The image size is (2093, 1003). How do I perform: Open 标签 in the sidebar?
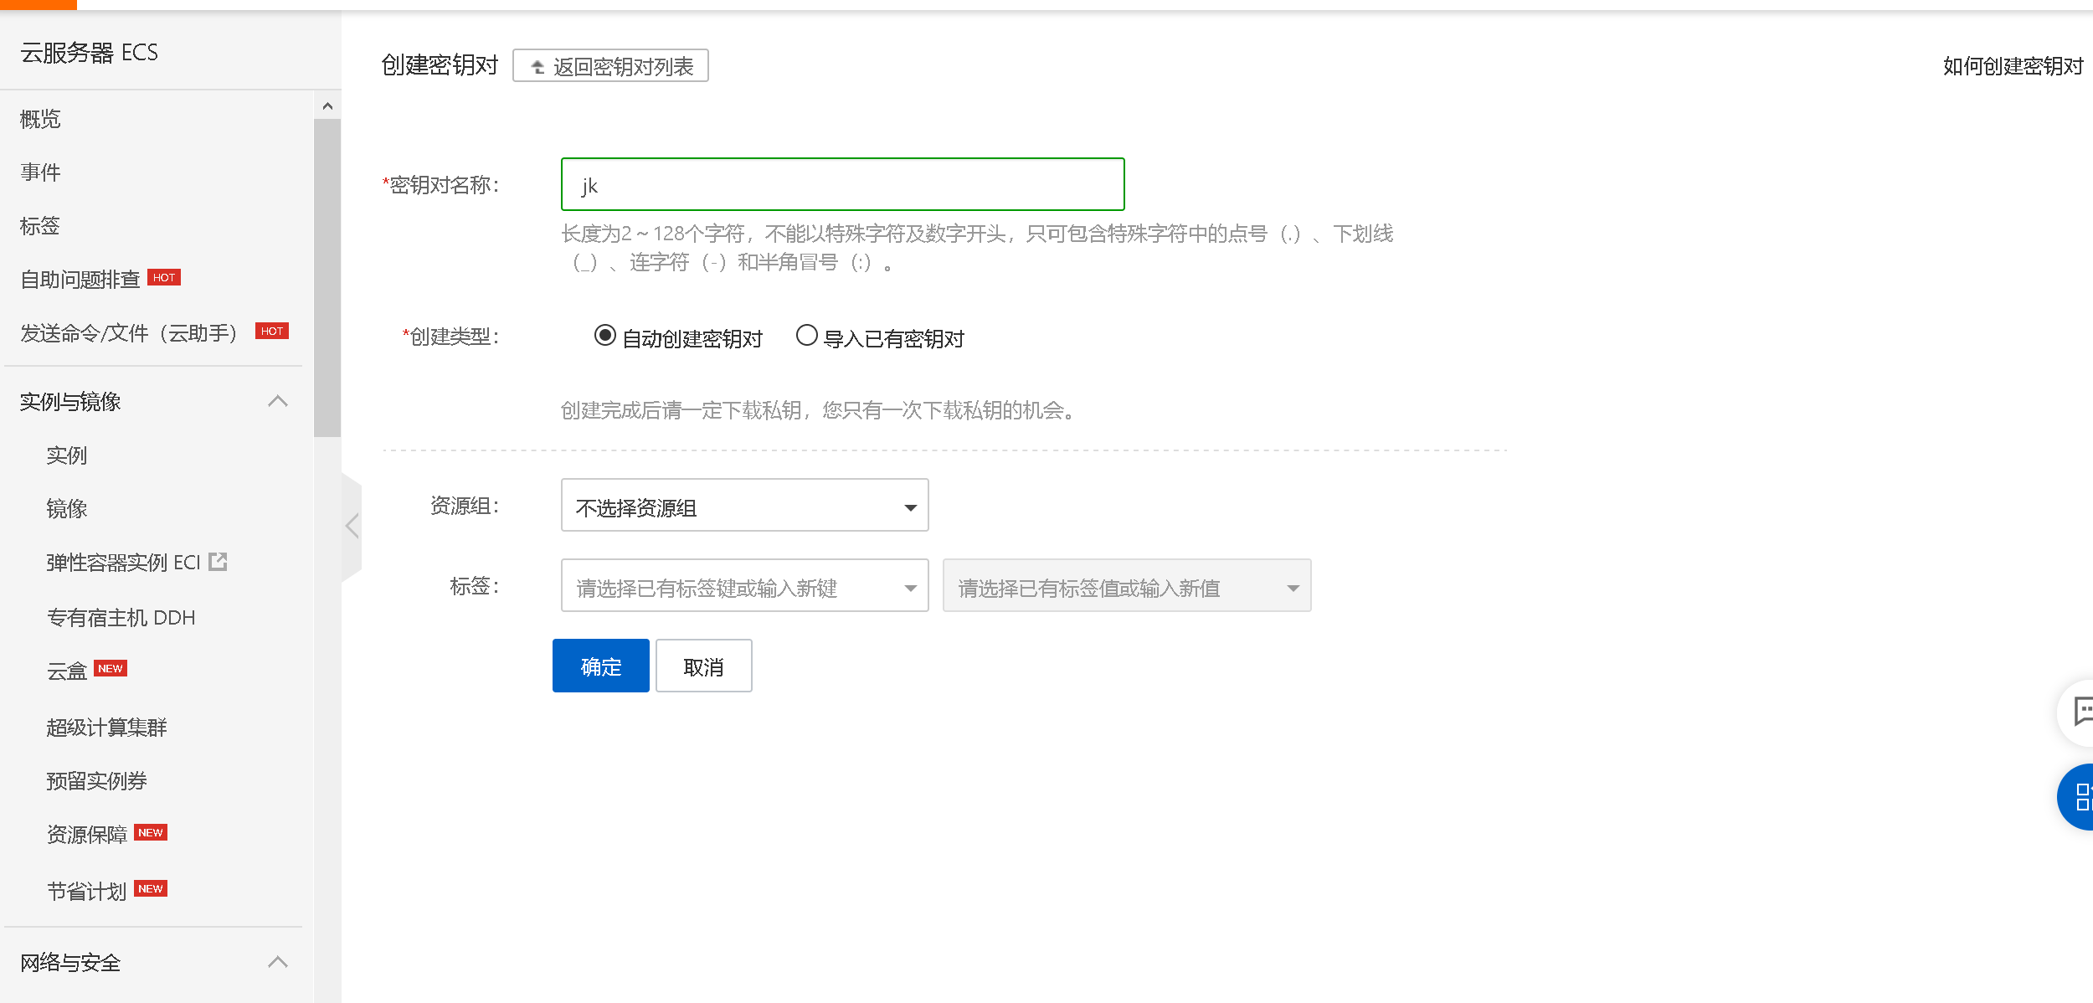pyautogui.click(x=40, y=226)
